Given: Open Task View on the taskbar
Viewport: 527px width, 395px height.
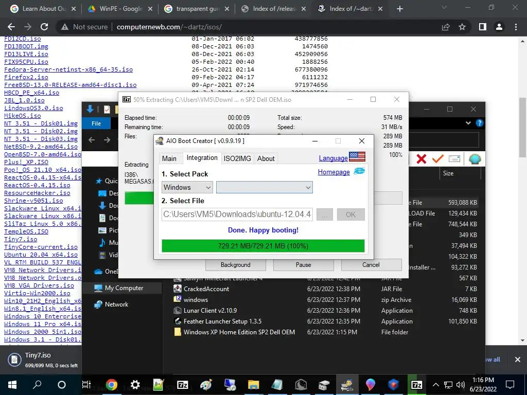Looking at the screenshot, I should 86,385.
